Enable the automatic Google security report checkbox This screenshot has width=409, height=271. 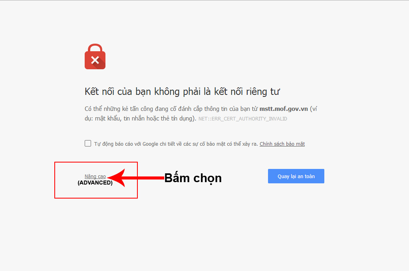pyautogui.click(x=88, y=143)
